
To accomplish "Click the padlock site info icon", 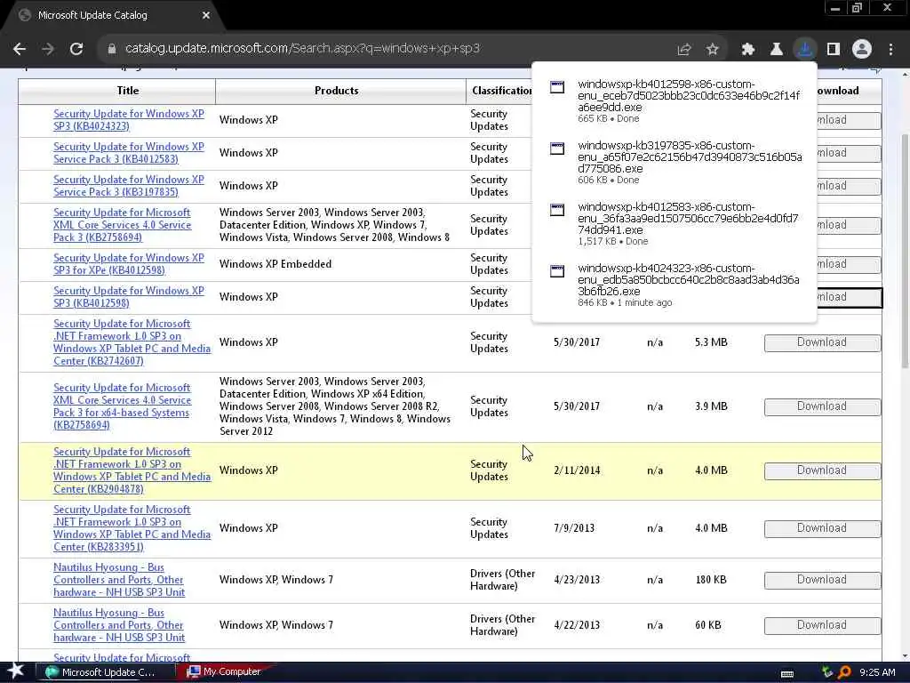I will 111,49.
